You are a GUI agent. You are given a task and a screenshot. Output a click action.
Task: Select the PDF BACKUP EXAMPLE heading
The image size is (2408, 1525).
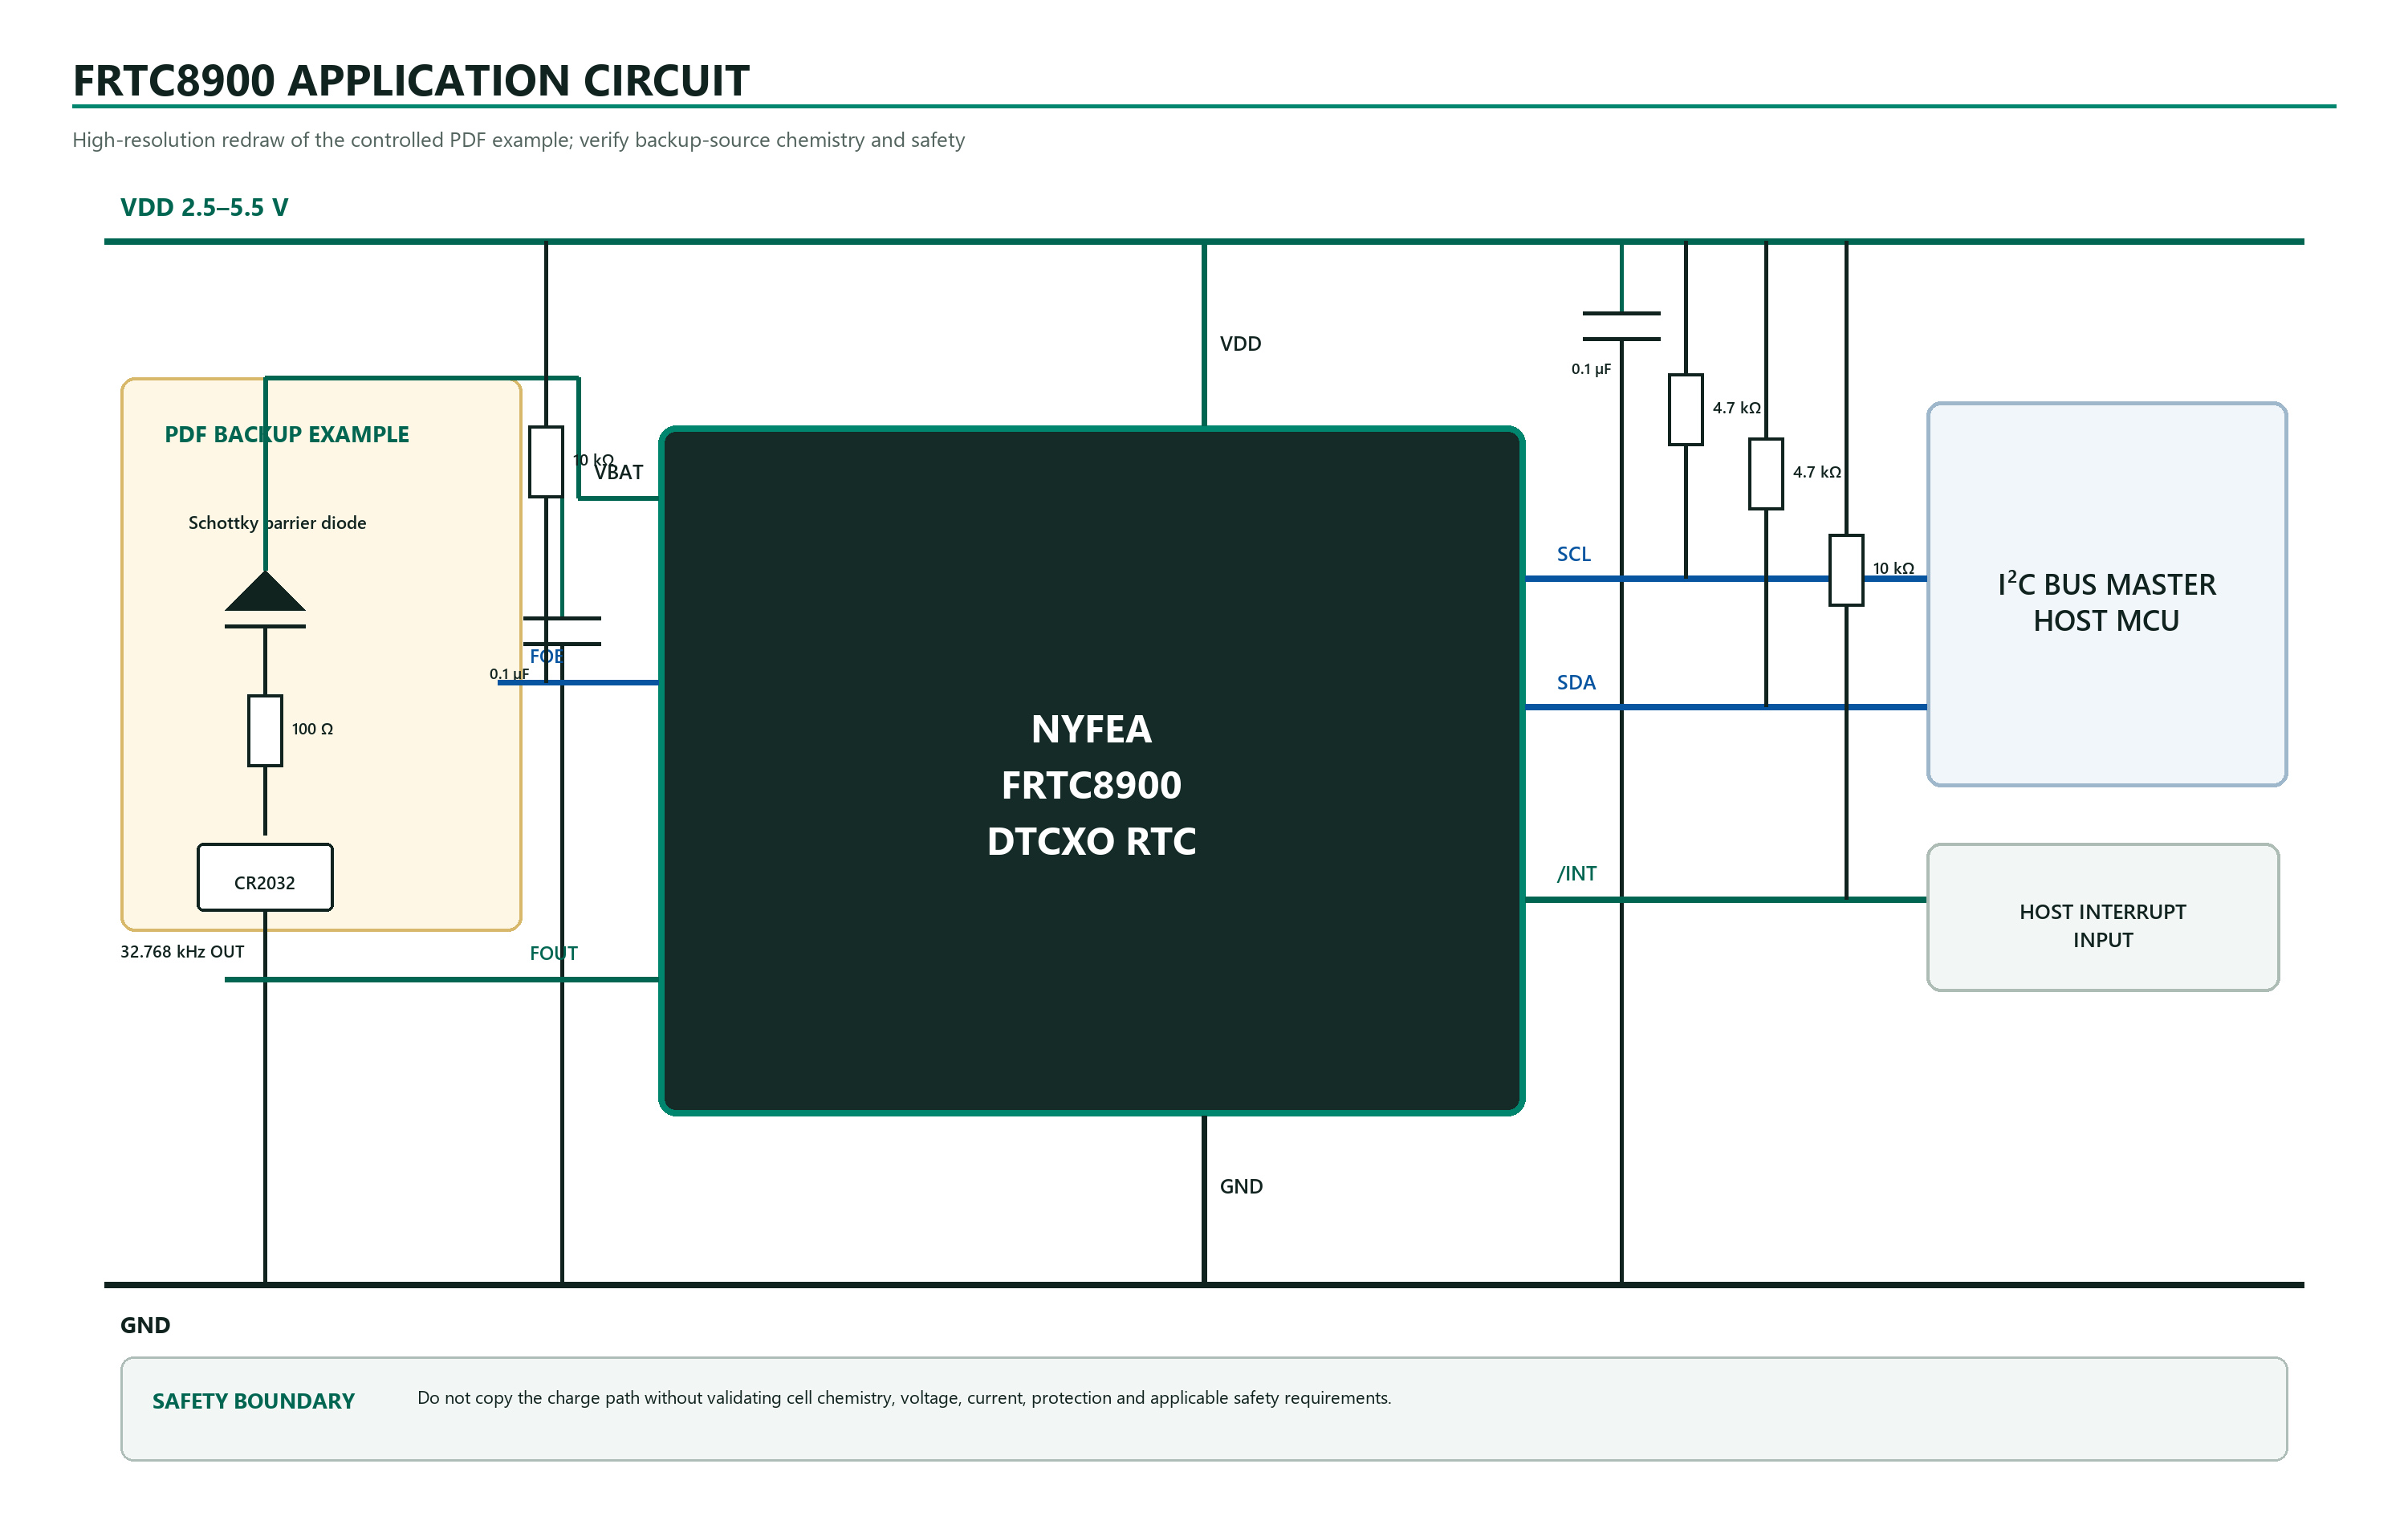click(287, 434)
